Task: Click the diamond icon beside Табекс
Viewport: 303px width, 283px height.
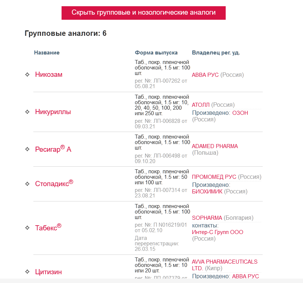Action: click(27, 227)
